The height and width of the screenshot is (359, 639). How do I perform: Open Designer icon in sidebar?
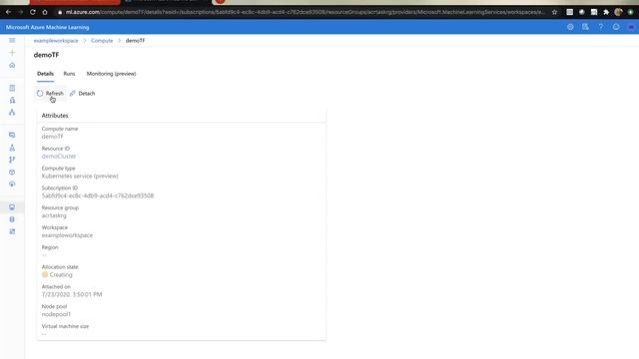(x=12, y=112)
